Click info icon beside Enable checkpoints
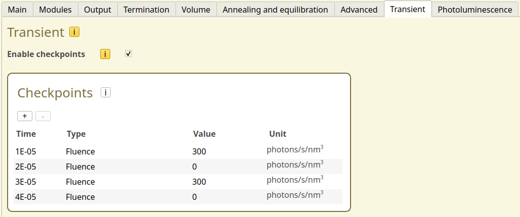The width and height of the screenshot is (520, 217). 105,54
